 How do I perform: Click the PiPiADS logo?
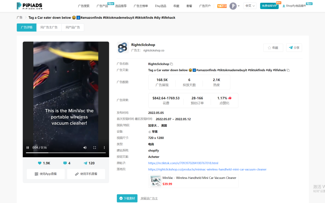tap(29, 6)
